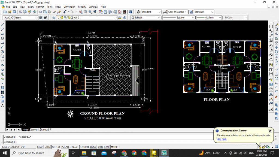Select the Multiline Text tool
Image resolution: width=279 pixels, height=157 pixels.
pos(2,106)
